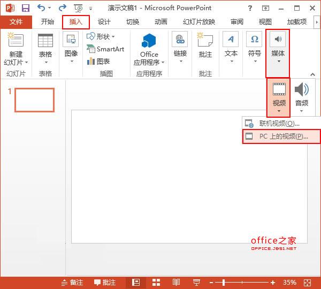Viewport: 321px width, 289px height.
Task: Switch to Slide Sorter view
Action: point(156,283)
